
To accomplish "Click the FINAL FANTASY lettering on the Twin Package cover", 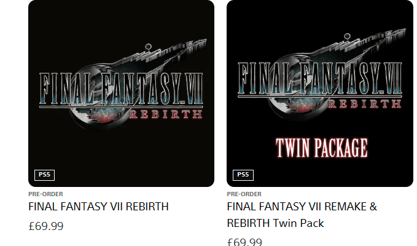I will click(309, 78).
